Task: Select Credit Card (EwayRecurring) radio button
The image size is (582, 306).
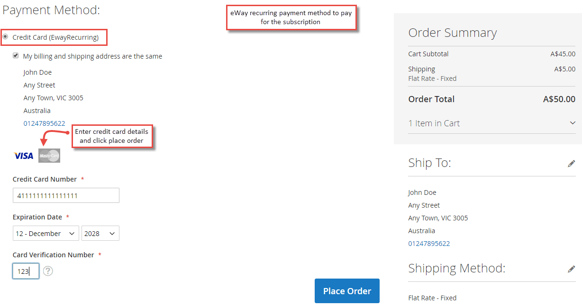Action: click(5, 36)
